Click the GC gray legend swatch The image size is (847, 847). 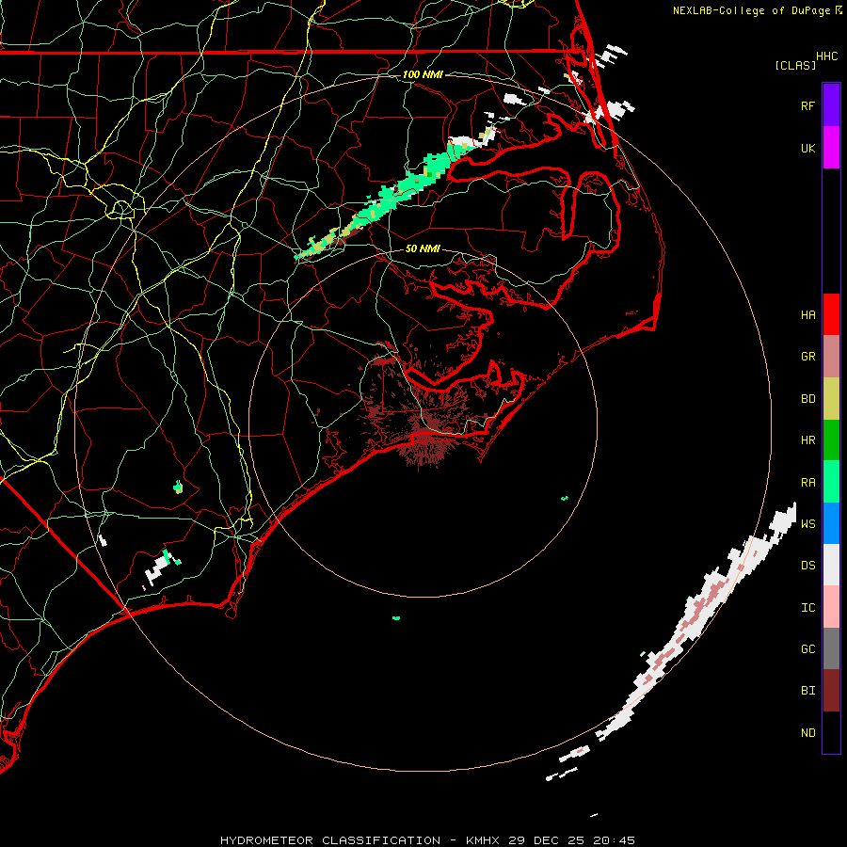(831, 648)
